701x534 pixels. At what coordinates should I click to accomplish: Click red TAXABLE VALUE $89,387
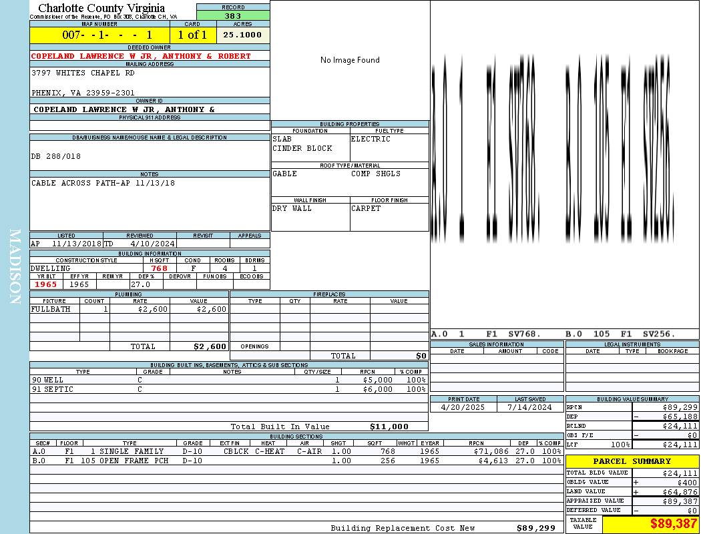pos(673,524)
